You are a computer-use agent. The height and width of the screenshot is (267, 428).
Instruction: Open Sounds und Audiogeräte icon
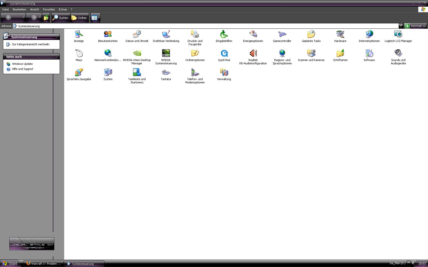(398, 53)
